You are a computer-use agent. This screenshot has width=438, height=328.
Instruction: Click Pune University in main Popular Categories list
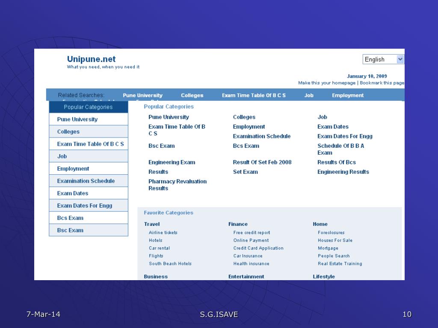point(169,117)
